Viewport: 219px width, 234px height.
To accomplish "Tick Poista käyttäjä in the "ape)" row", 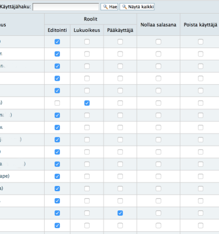I will click(201, 176).
